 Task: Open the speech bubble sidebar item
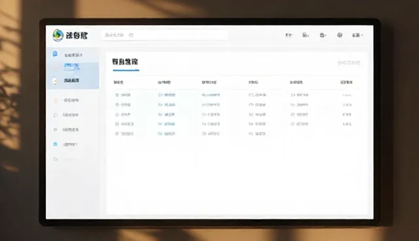[x=67, y=115]
